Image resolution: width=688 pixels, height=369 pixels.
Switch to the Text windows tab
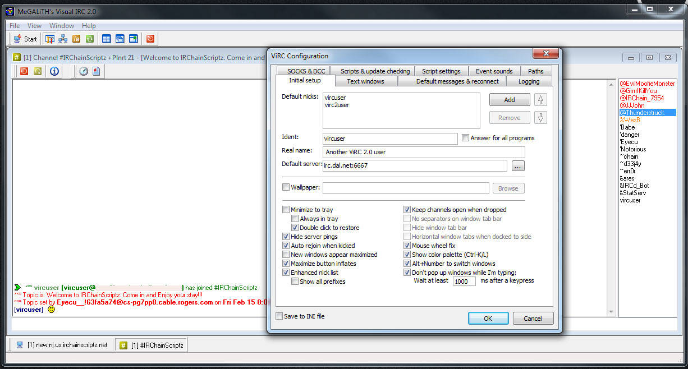coord(365,81)
